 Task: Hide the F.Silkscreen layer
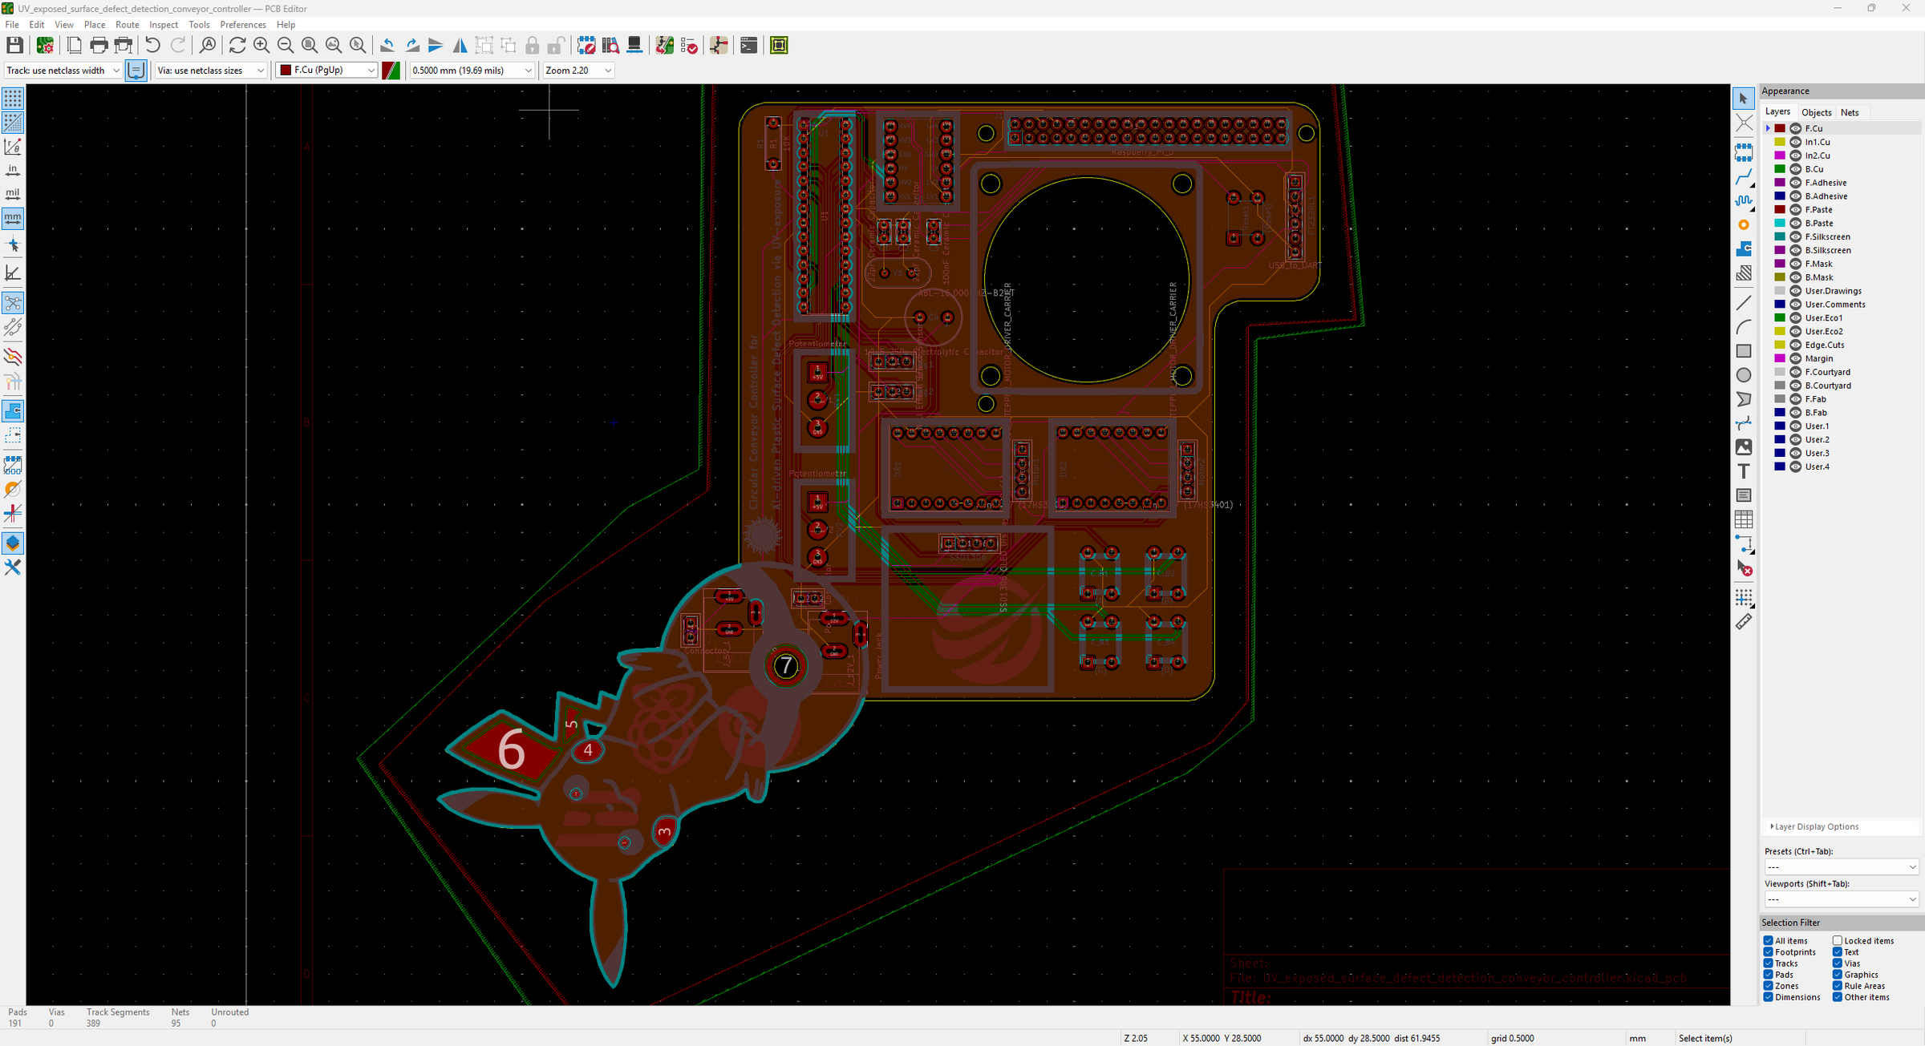pos(1796,236)
